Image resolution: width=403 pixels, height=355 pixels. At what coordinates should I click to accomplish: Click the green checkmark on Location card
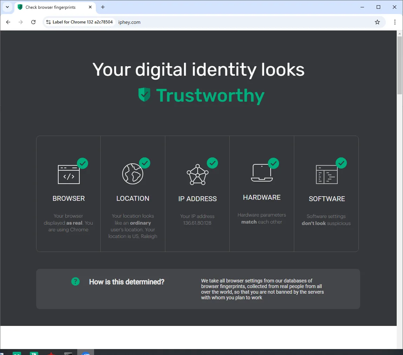coord(145,163)
